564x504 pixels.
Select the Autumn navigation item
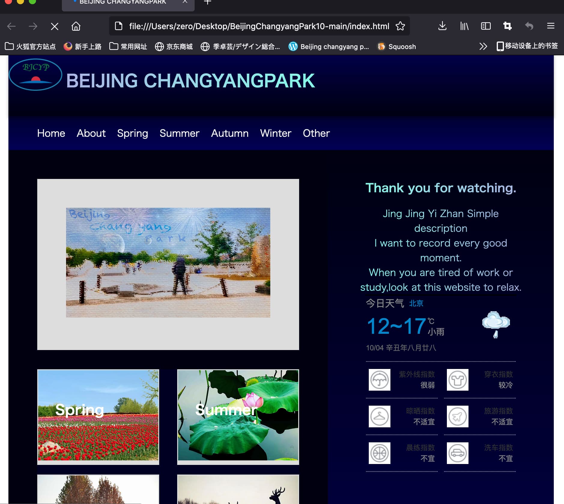tap(229, 133)
